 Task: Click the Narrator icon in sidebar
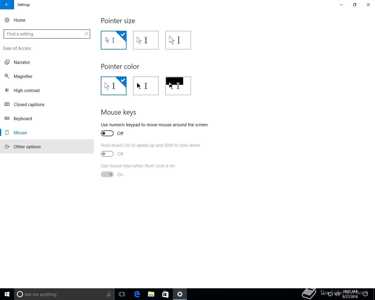pos(7,62)
